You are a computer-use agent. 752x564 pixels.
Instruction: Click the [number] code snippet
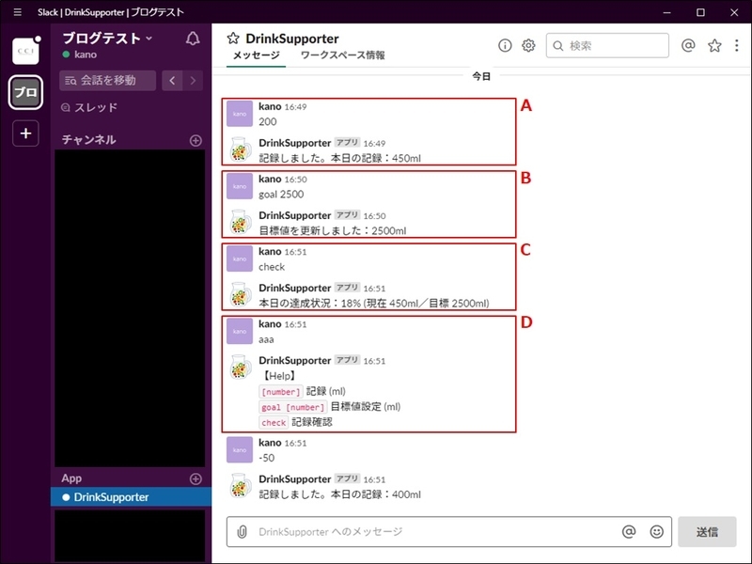(x=281, y=392)
